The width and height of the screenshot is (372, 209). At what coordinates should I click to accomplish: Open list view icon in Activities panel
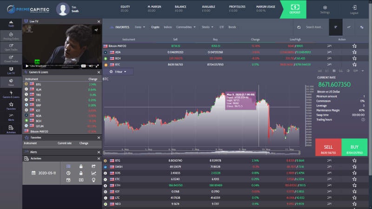tap(68, 166)
